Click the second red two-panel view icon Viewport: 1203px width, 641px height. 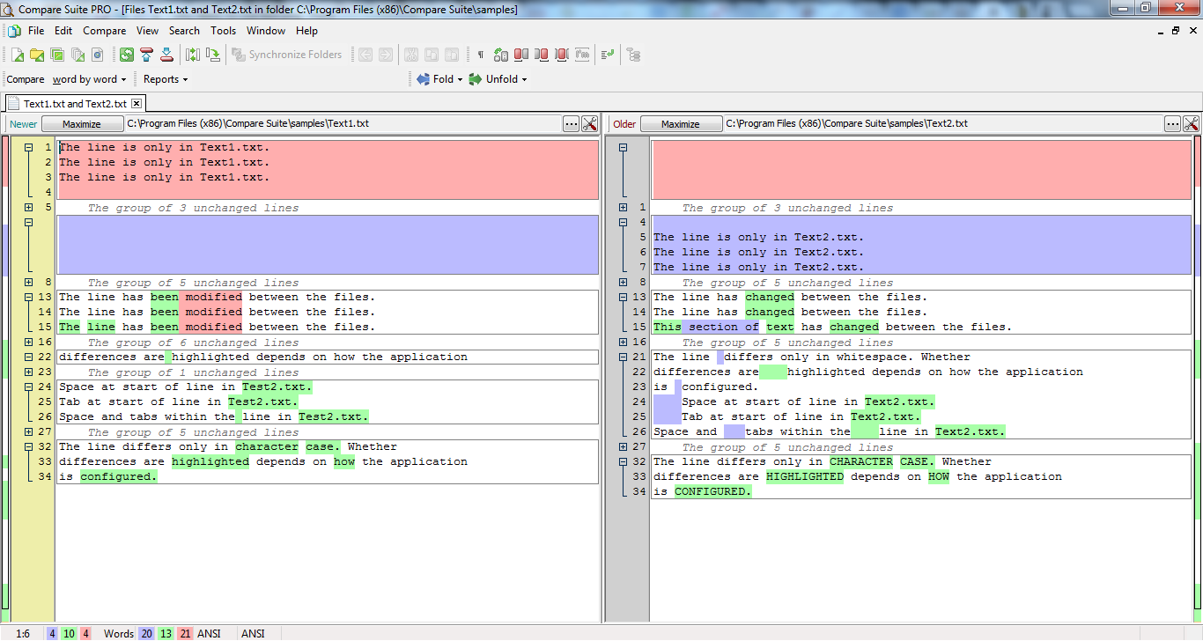pos(542,55)
